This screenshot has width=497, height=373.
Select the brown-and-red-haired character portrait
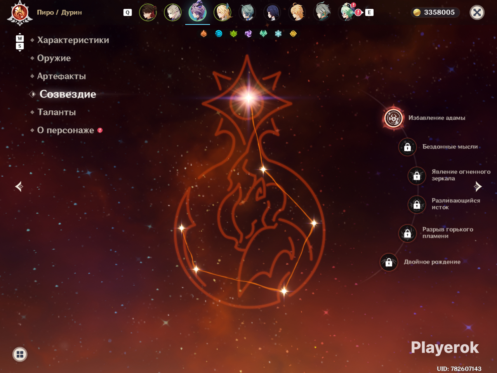tap(148, 12)
